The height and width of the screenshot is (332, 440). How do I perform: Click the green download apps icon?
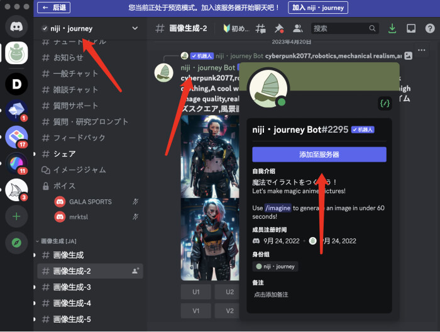[x=392, y=28]
